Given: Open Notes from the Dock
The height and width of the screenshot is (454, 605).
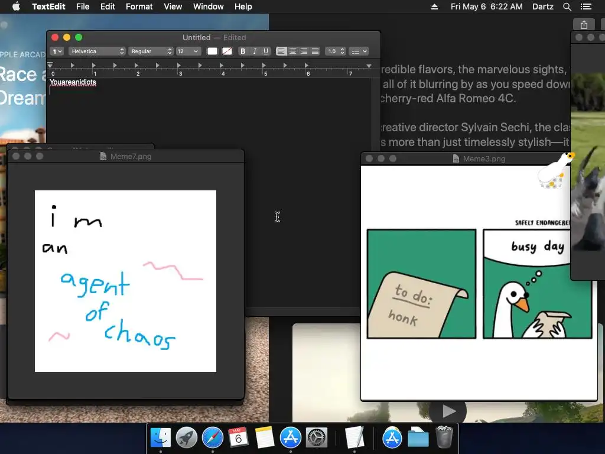Looking at the screenshot, I should [x=264, y=438].
